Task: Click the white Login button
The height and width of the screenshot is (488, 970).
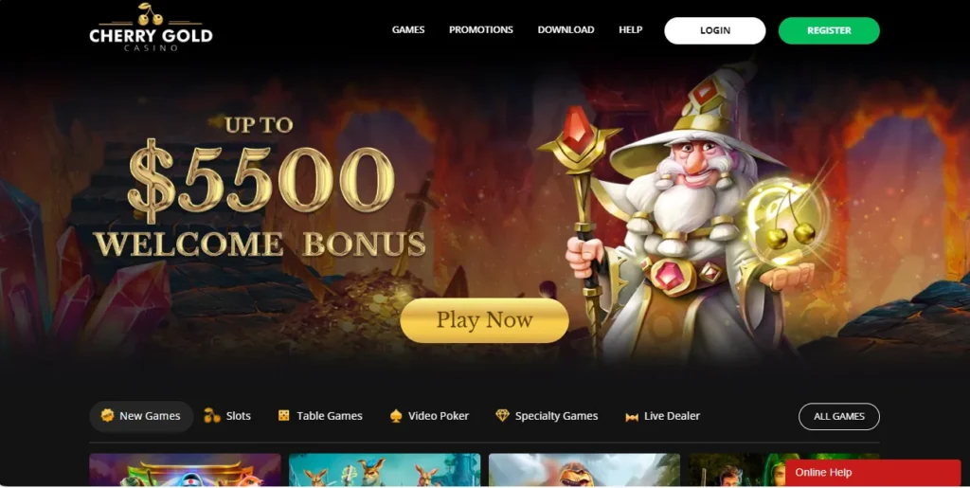Action: (714, 30)
